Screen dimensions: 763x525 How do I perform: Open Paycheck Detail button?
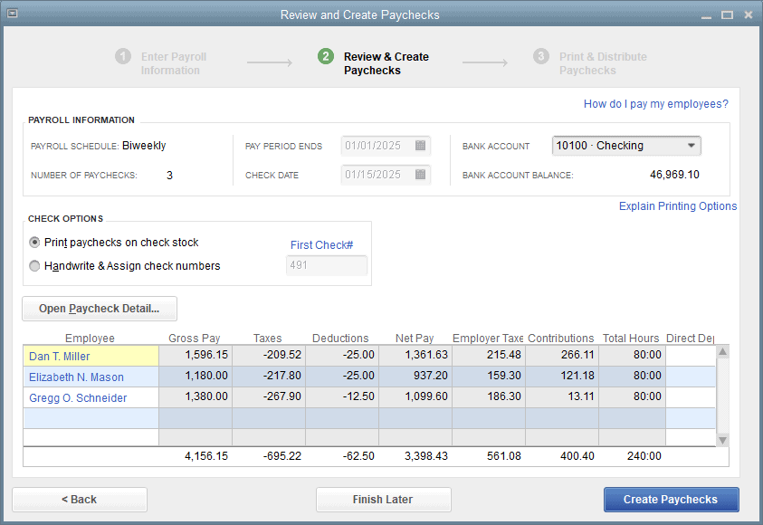(x=100, y=309)
